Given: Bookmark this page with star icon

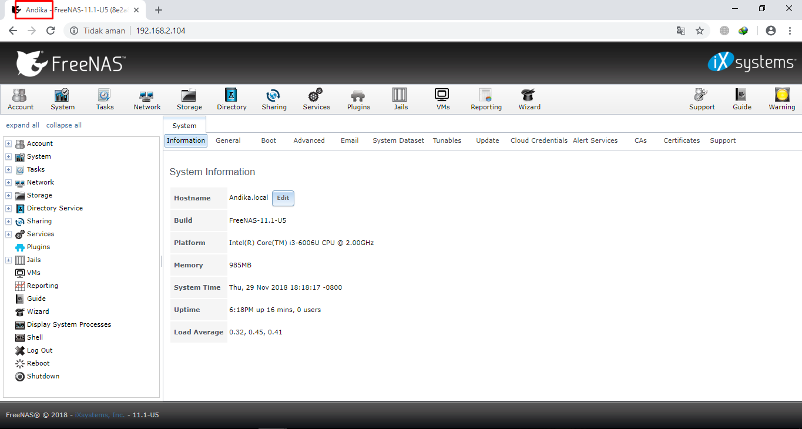Looking at the screenshot, I should tap(699, 31).
